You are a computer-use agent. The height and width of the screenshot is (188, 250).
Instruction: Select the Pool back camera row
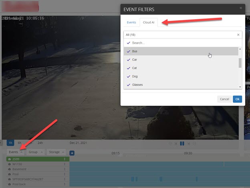38,184
